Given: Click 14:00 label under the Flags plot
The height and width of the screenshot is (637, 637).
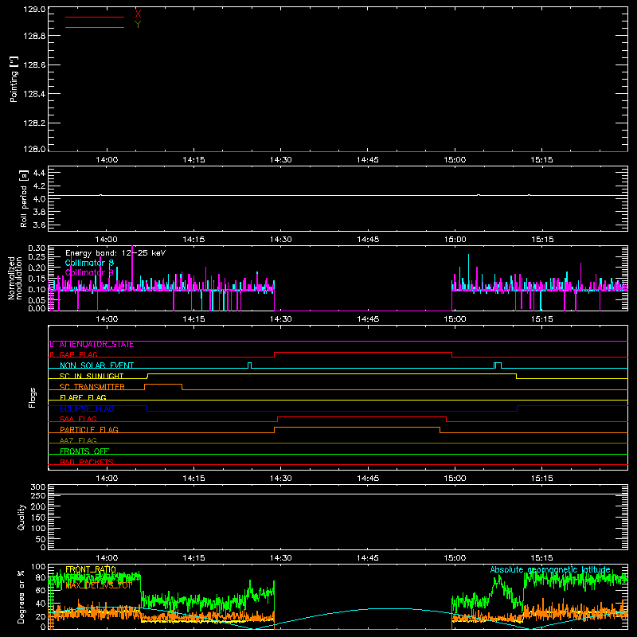Looking at the screenshot, I should pyautogui.click(x=107, y=479).
